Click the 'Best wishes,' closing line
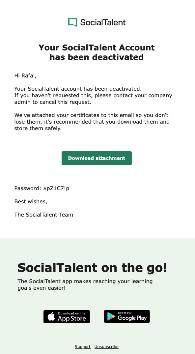 pyautogui.click(x=31, y=202)
